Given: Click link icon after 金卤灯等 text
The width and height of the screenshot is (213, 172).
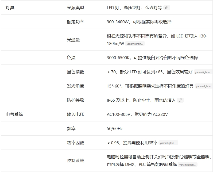Looking at the screenshot, I should [167, 8].
